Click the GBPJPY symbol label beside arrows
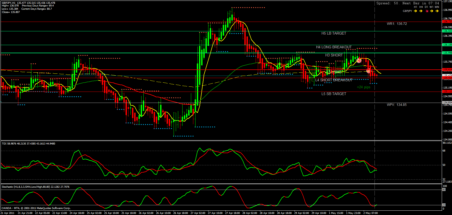This screenshot has width=452, height=215. [407, 11]
